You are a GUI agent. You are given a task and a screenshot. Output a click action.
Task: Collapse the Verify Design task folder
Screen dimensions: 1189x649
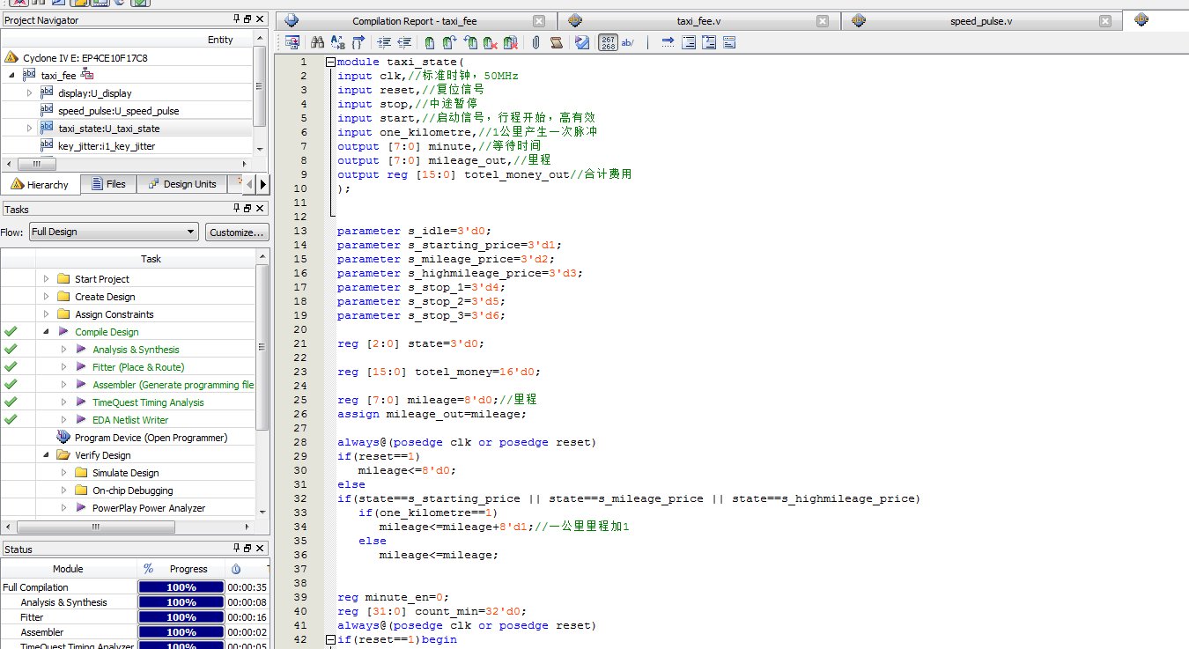(x=46, y=455)
